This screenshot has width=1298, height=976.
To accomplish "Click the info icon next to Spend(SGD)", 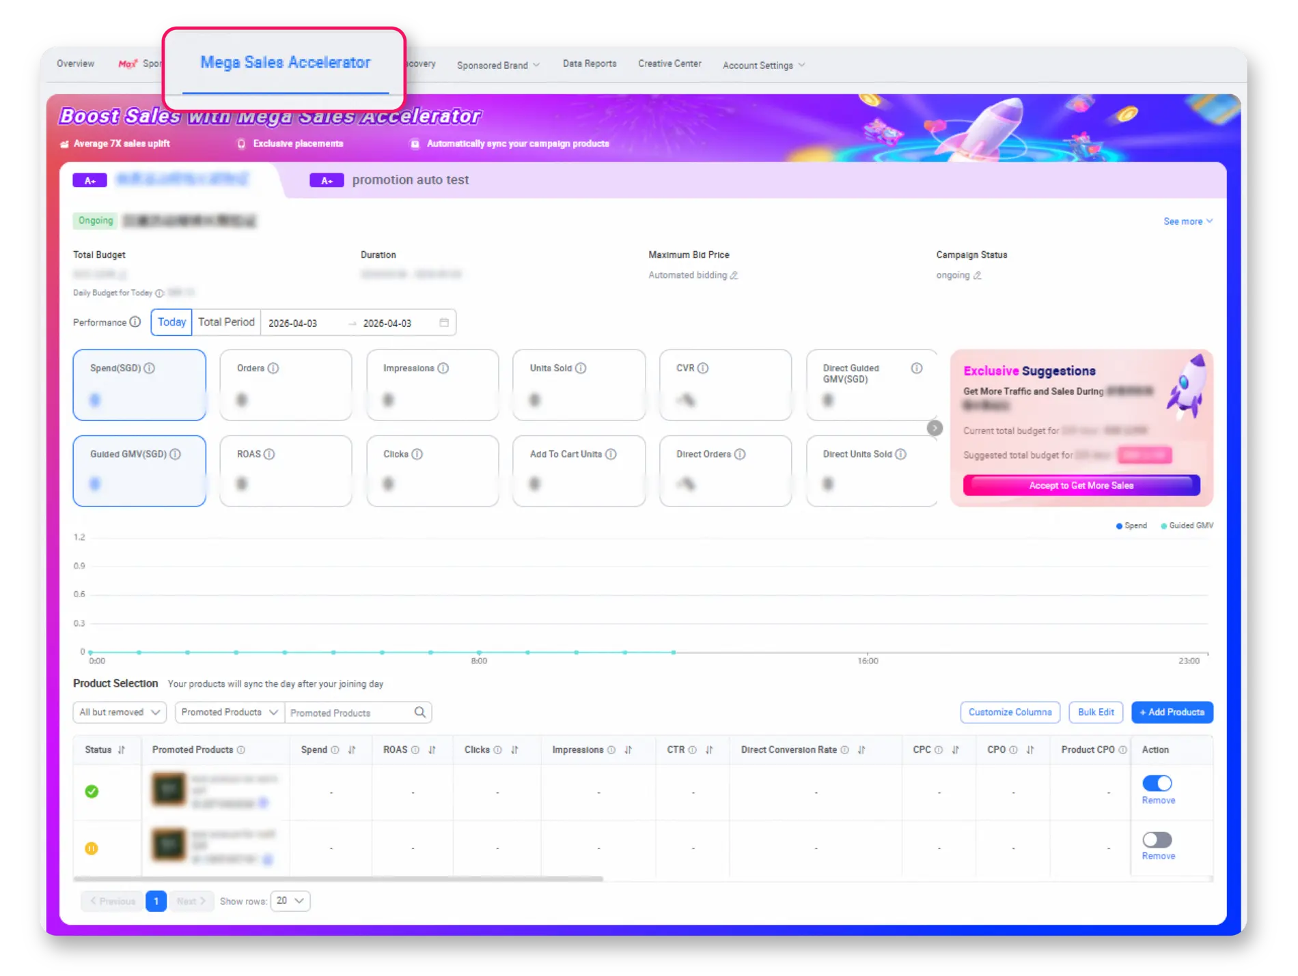I will click(x=150, y=368).
